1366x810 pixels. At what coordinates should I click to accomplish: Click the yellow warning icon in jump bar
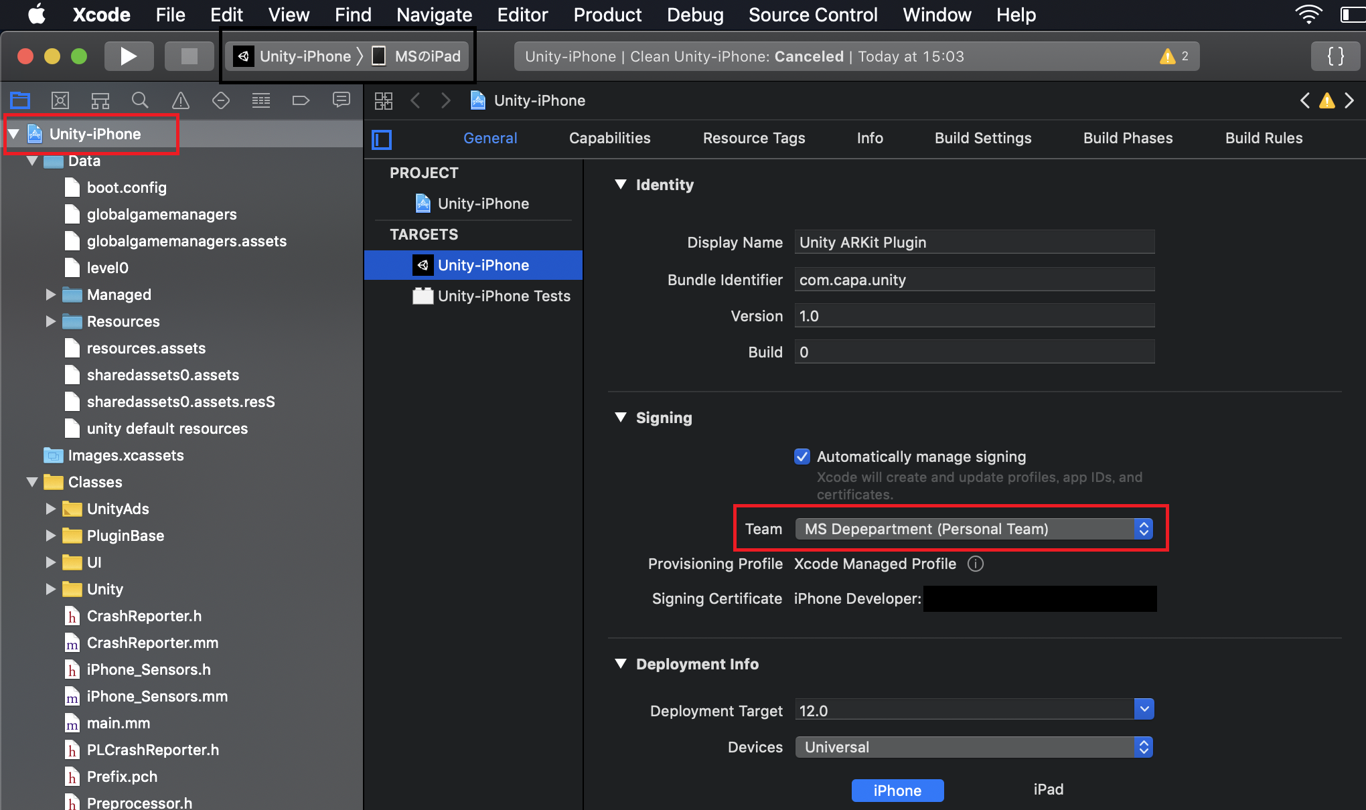click(x=1327, y=100)
